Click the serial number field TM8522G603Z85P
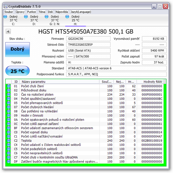Viewport: 173px width, 173px height. pyautogui.click(x=88, y=45)
